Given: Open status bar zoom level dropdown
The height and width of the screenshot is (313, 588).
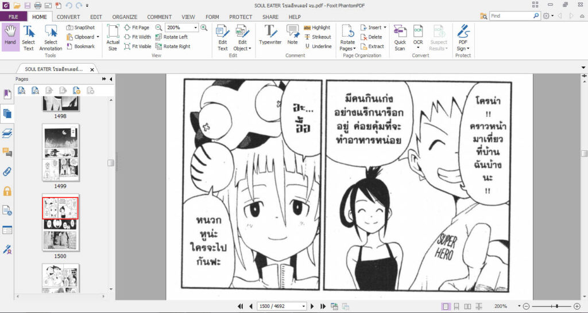Looking at the screenshot, I should point(519,306).
